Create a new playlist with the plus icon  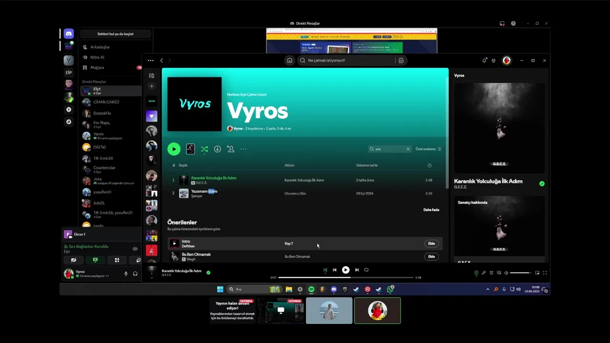pyautogui.click(x=152, y=86)
